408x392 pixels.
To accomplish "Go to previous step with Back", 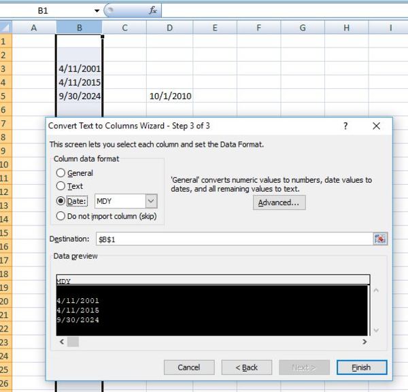I will click(x=247, y=368).
